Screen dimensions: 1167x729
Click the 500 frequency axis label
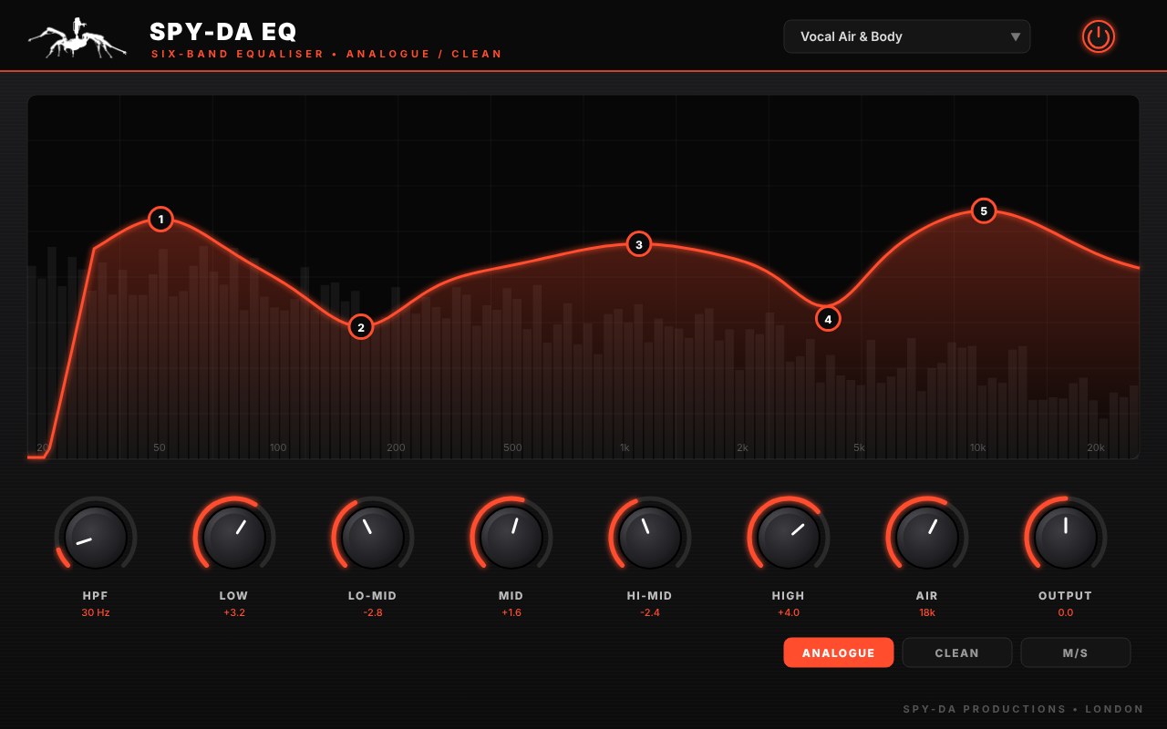tap(512, 447)
